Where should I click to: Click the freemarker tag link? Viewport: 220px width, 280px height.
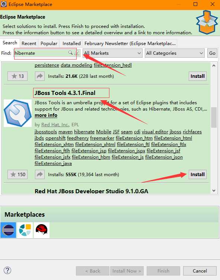click(x=102, y=138)
